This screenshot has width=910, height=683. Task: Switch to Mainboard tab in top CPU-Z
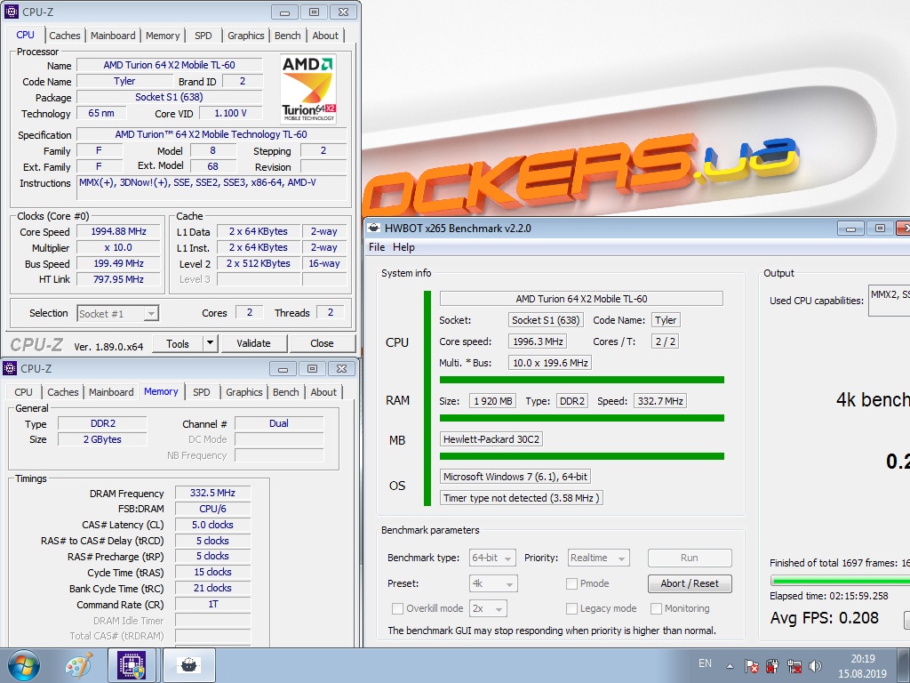(x=113, y=36)
